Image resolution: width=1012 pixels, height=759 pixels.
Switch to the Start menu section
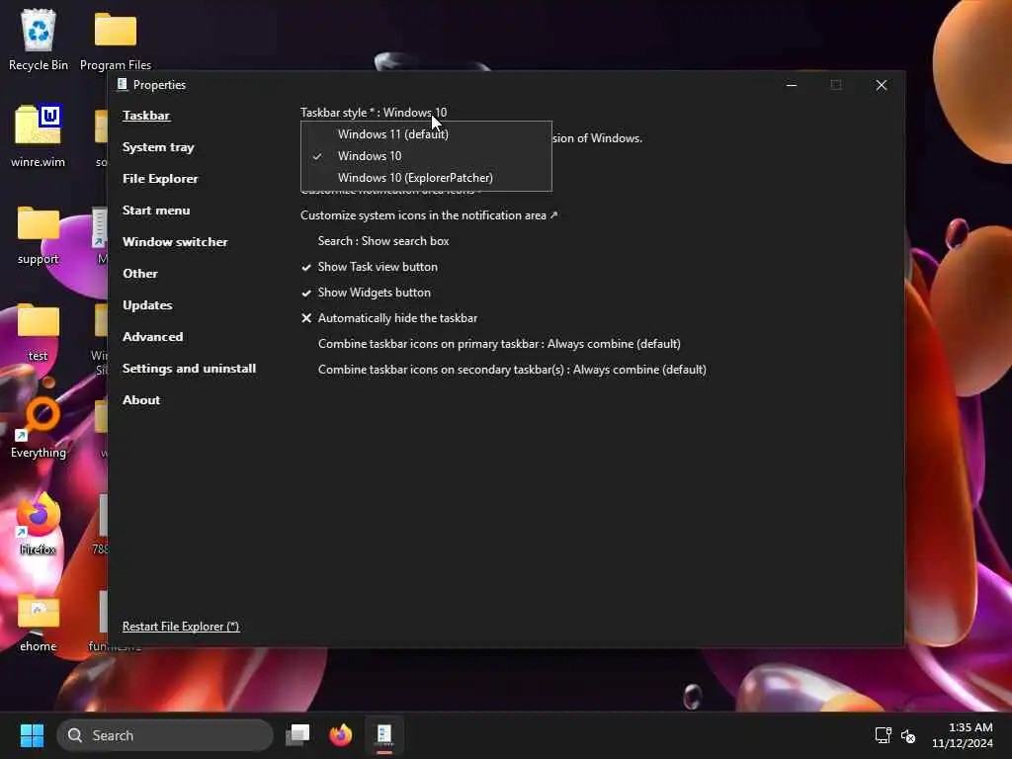point(156,211)
